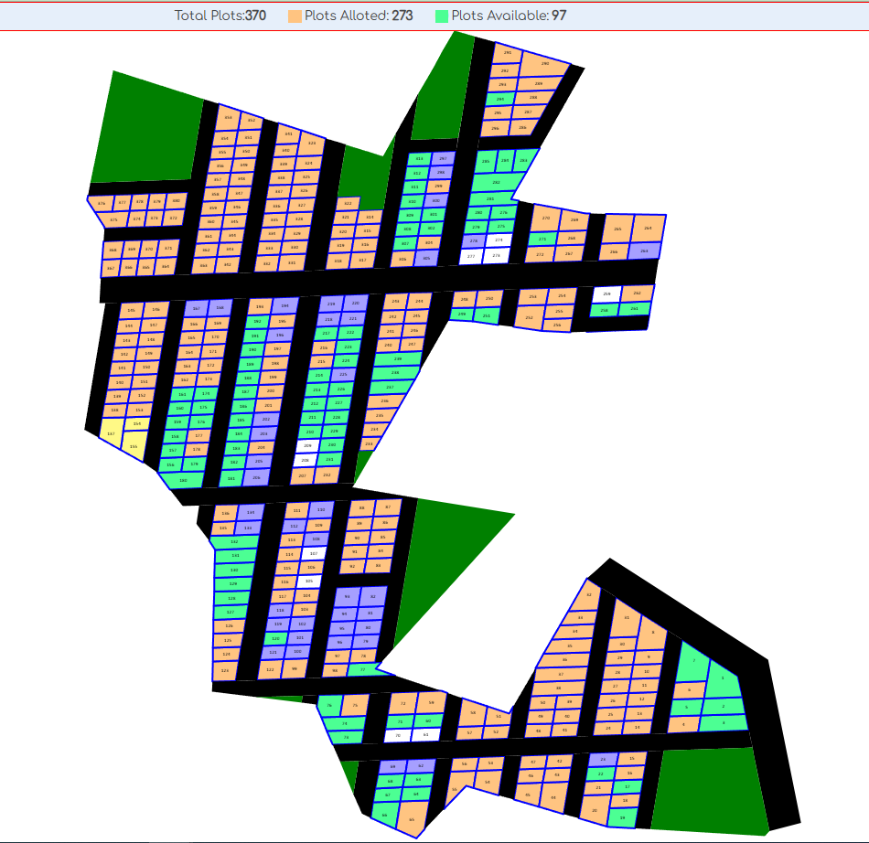Select orange plot 322
Screen dimensions: 869x843
coord(348,204)
